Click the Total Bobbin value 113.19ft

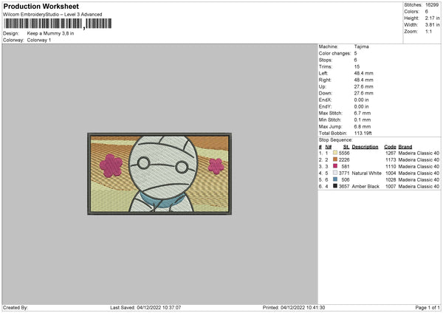[x=363, y=134]
